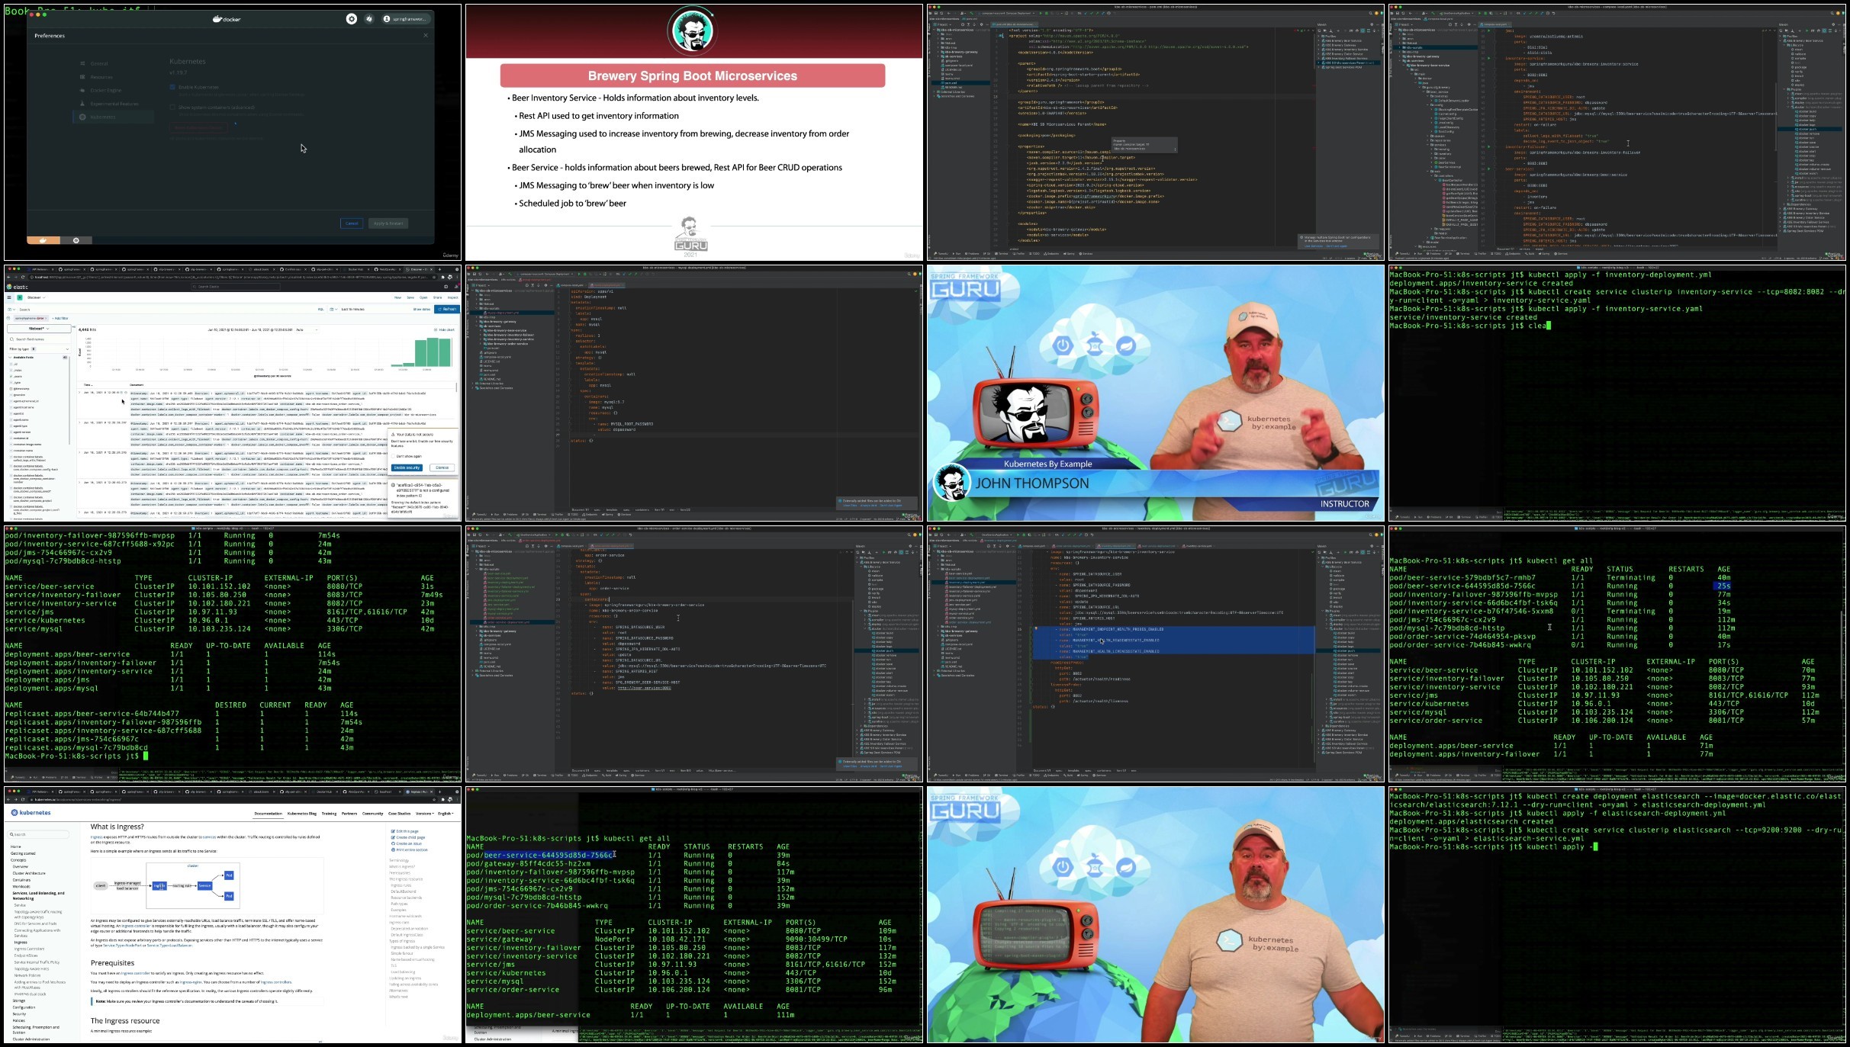Open the Elastic hamburger navigation menu
This screenshot has width=1850, height=1047.
(9, 297)
